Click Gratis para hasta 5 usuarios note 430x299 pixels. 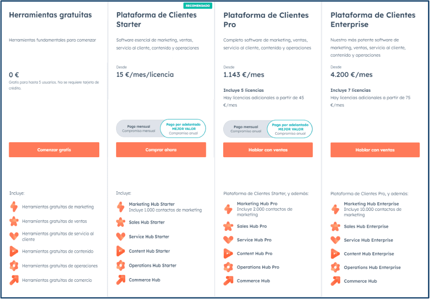click(54, 85)
